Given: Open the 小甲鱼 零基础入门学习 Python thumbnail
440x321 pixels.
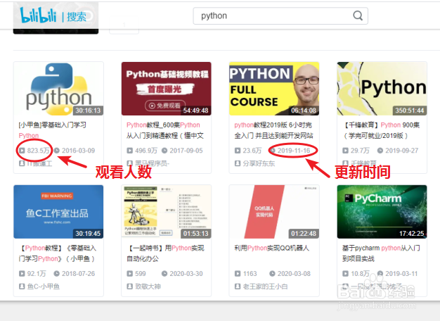Looking at the screenshot, I should [x=58, y=89].
